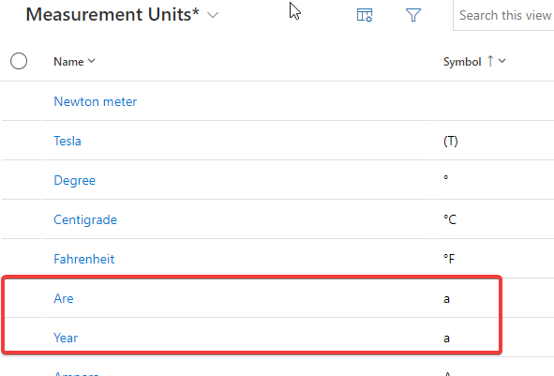Open the Name column dropdown chevron
This screenshot has width=554, height=376.
click(92, 61)
